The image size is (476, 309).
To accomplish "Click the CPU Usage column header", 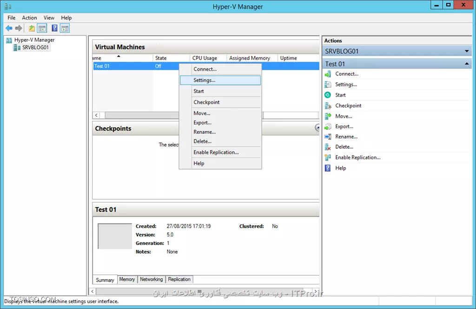I will (x=208, y=58).
